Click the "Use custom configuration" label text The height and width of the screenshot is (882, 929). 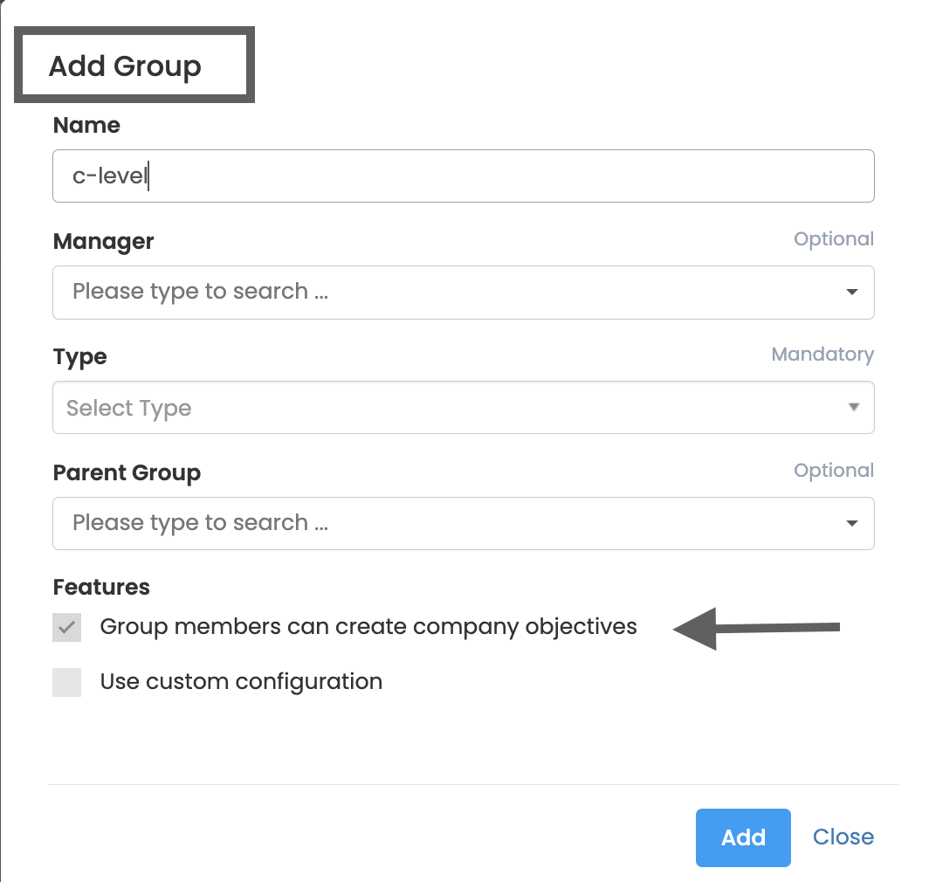click(241, 682)
